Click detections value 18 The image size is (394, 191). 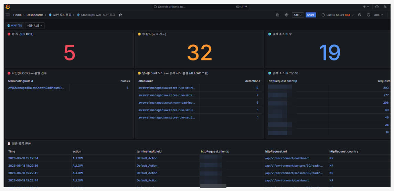click(257, 88)
